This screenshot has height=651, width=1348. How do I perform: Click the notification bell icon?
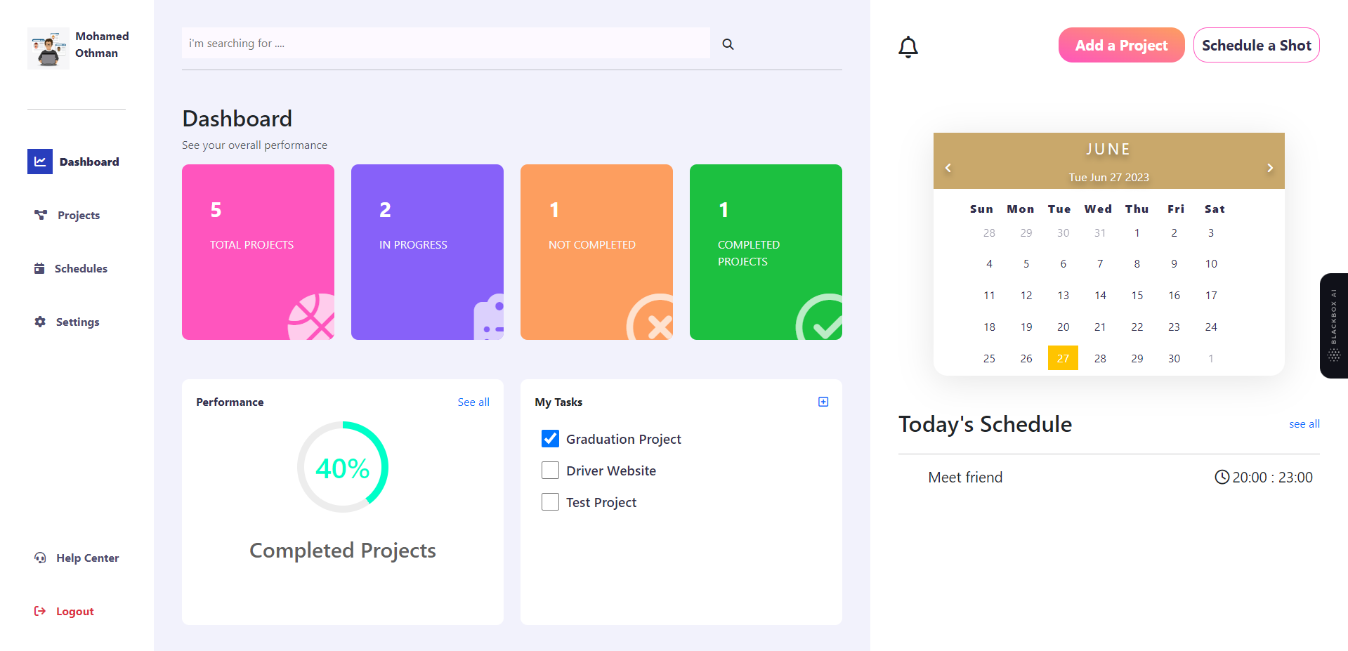coord(908,46)
